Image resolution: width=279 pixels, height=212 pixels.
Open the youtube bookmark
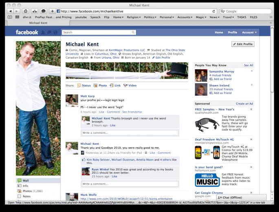pyautogui.click(x=81, y=17)
